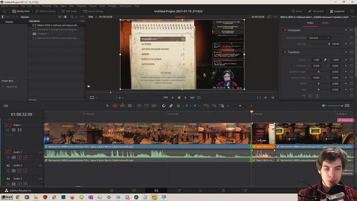
Task: Switch Inspector to the Audio tab
Action: [x=326, y=23]
